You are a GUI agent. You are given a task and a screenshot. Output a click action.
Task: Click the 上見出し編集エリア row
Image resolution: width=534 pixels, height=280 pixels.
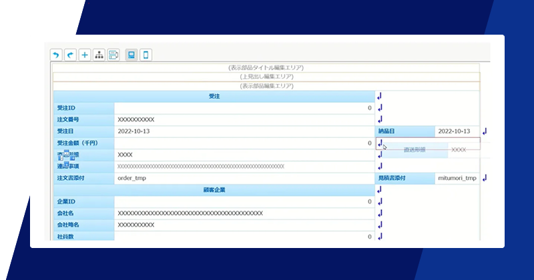tap(266, 77)
